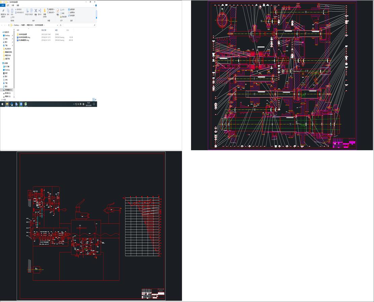Click the Explorer search input field
Viewport: 374px width, 302px height.
79,25
